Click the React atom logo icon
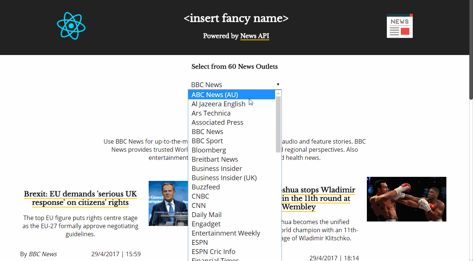The height and width of the screenshot is (261, 473). click(71, 26)
